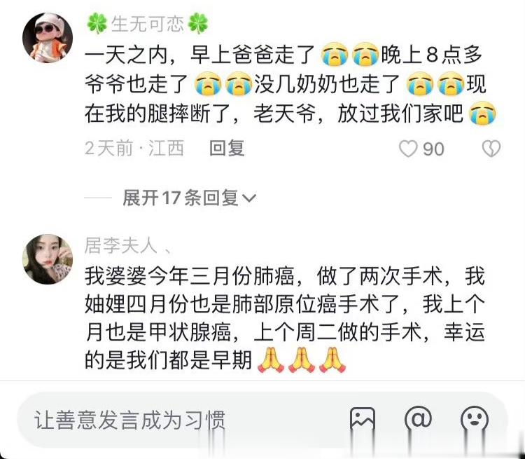
Task: Click the chevron arrow beside 展开17条回复
Action: point(248,198)
